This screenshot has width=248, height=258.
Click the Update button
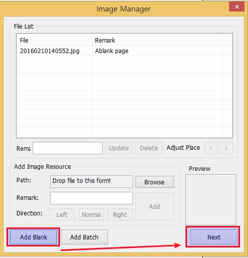pyautogui.click(x=119, y=148)
